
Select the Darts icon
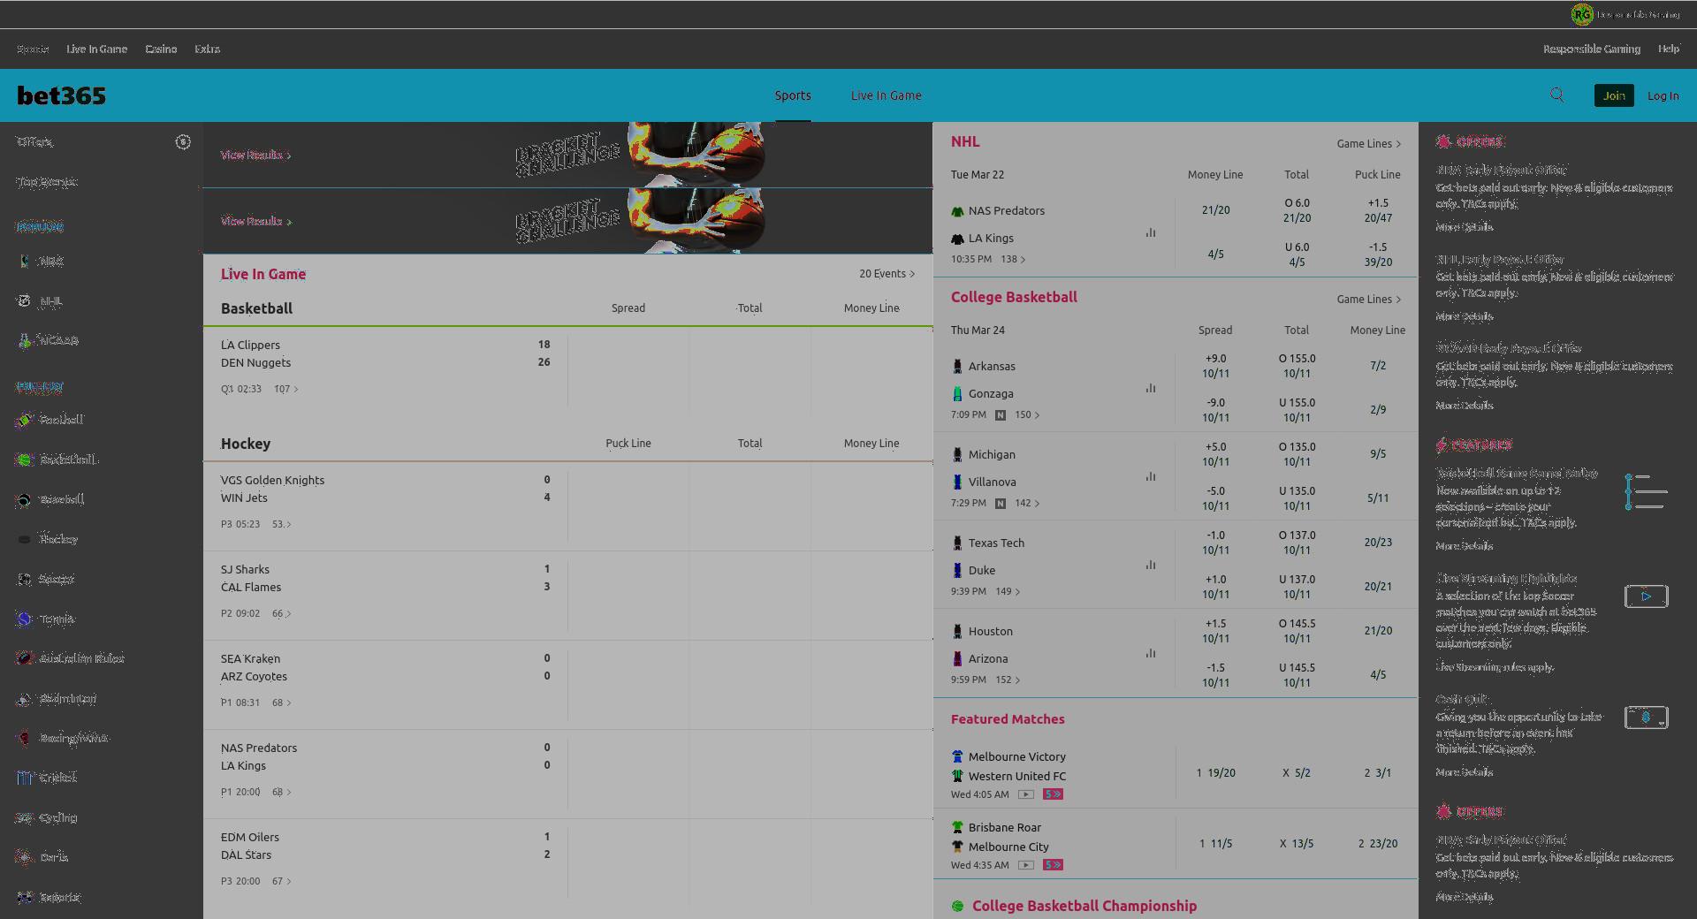[25, 857]
